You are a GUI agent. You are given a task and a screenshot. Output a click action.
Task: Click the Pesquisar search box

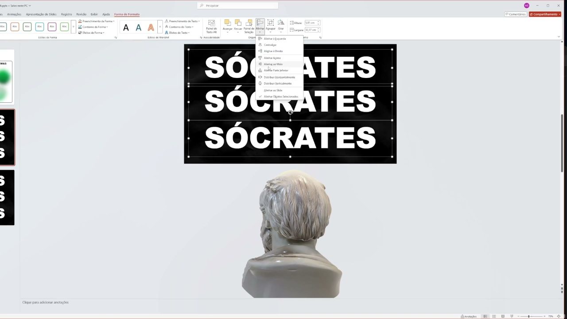[238, 5]
